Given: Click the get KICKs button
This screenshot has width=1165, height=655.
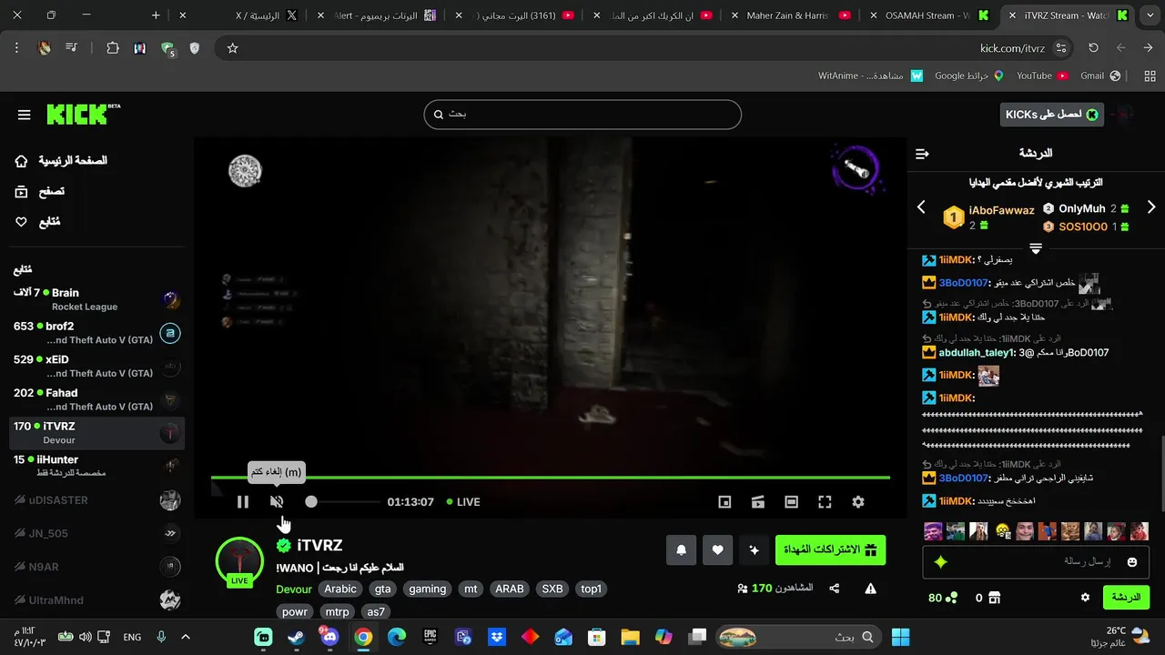Looking at the screenshot, I should point(1052,115).
